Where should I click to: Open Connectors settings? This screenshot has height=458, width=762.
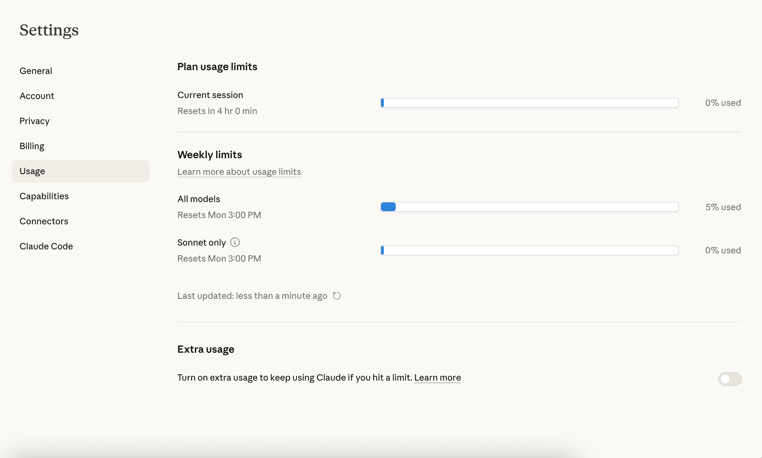[x=81, y=221]
